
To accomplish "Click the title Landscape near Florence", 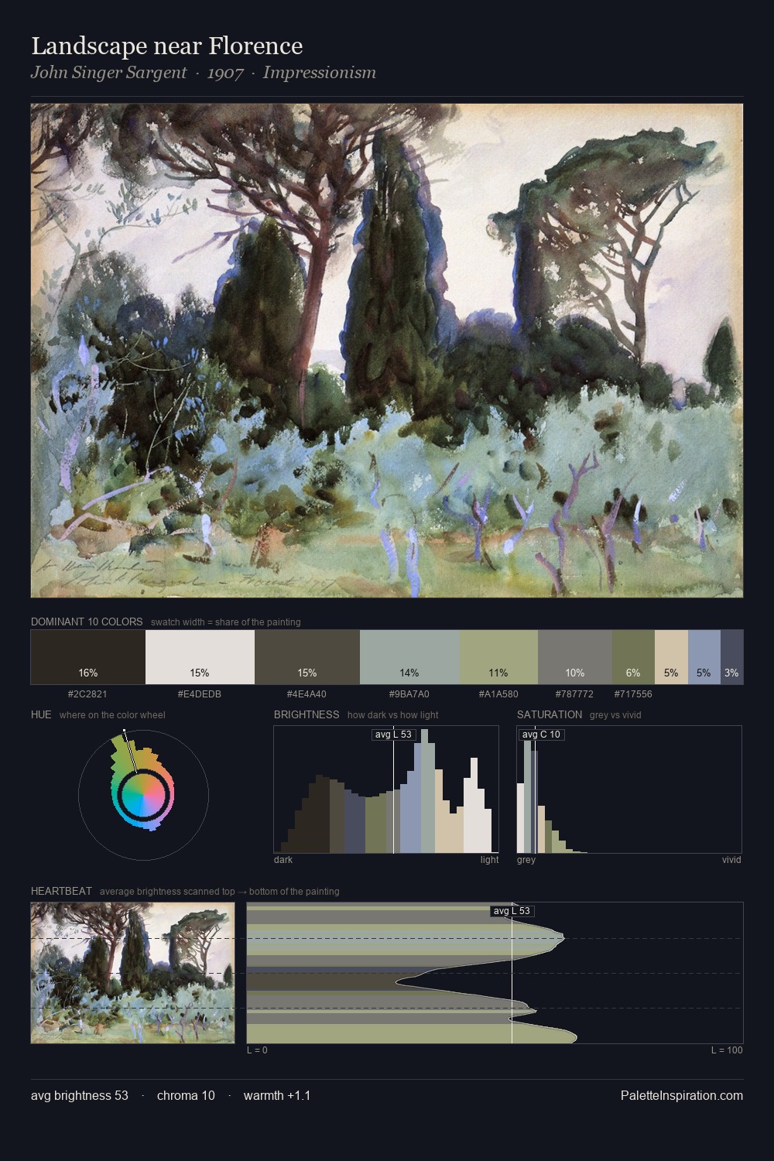I will [x=166, y=46].
